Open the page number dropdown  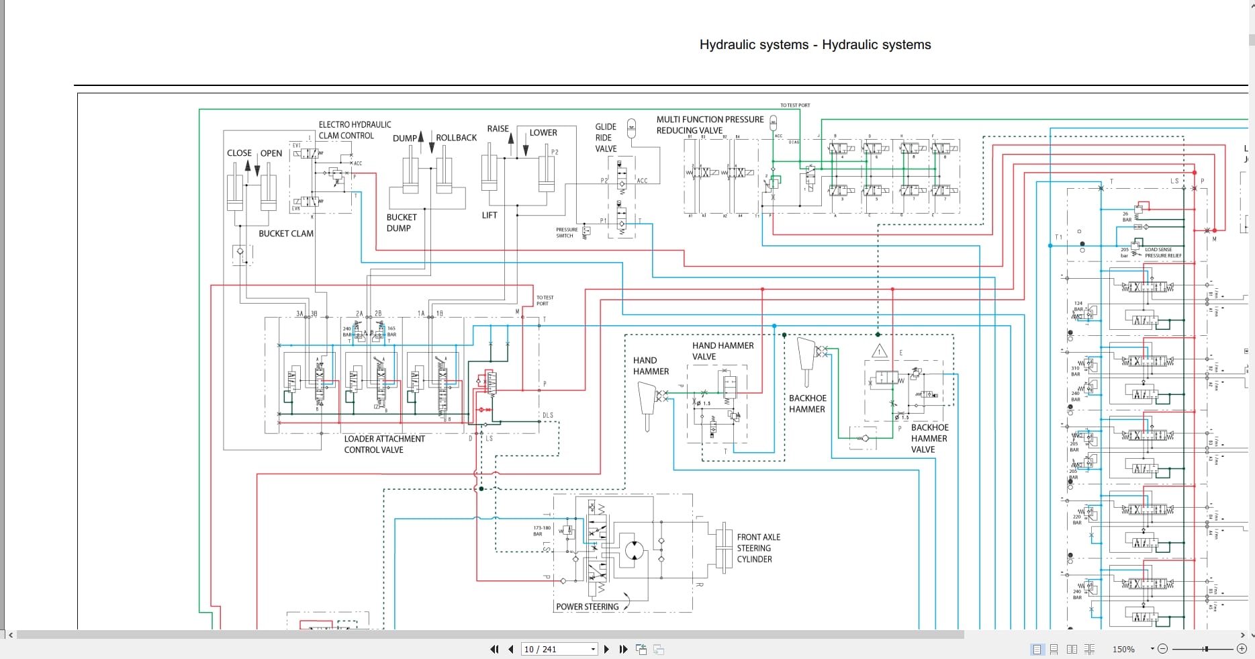[593, 649]
